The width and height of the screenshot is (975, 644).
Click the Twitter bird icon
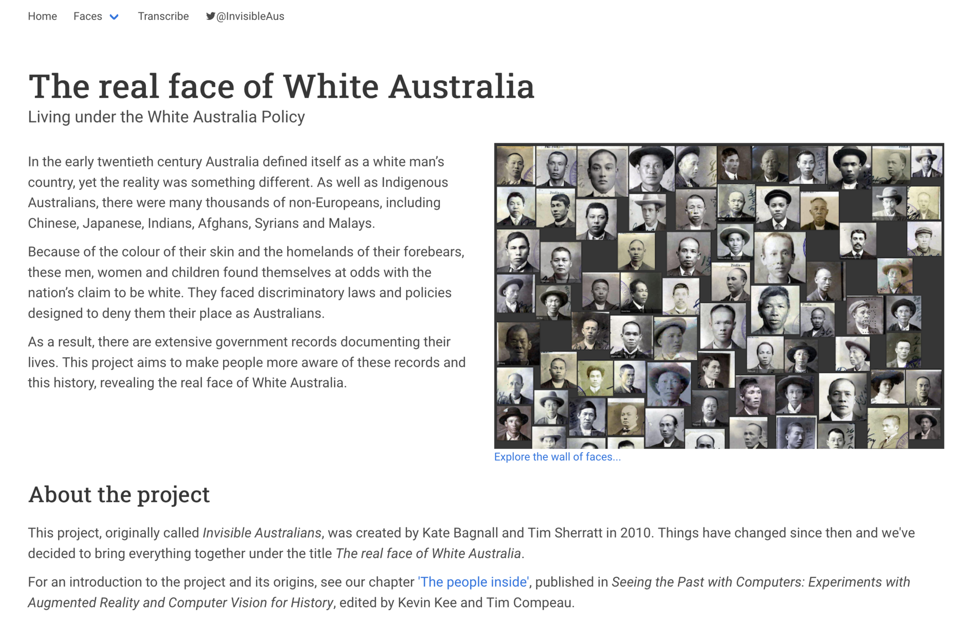point(210,16)
